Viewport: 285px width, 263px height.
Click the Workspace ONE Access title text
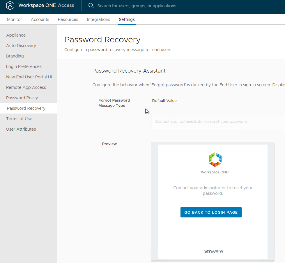click(46, 6)
